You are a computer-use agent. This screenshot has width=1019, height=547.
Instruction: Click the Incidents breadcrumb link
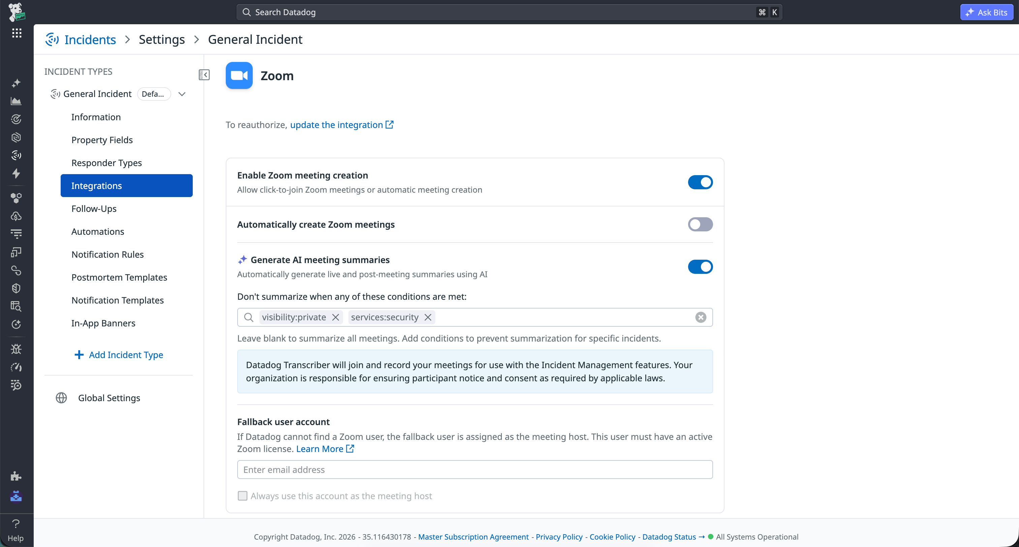[x=90, y=39]
